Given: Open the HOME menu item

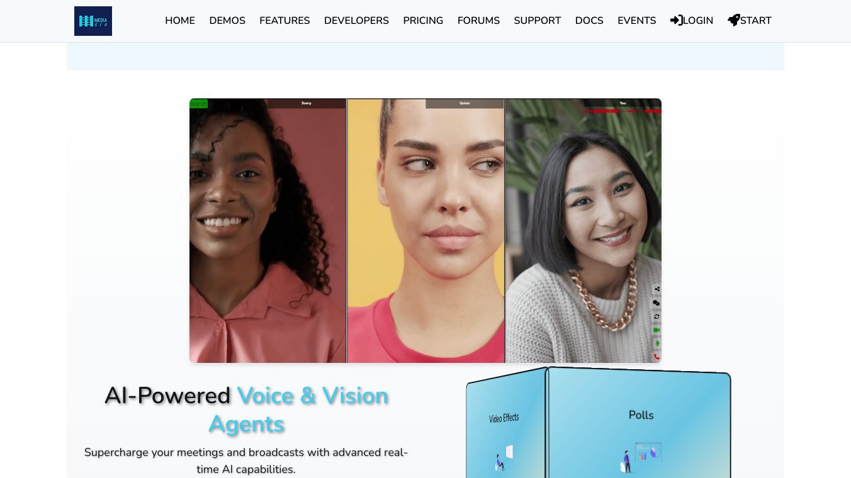Looking at the screenshot, I should (180, 21).
